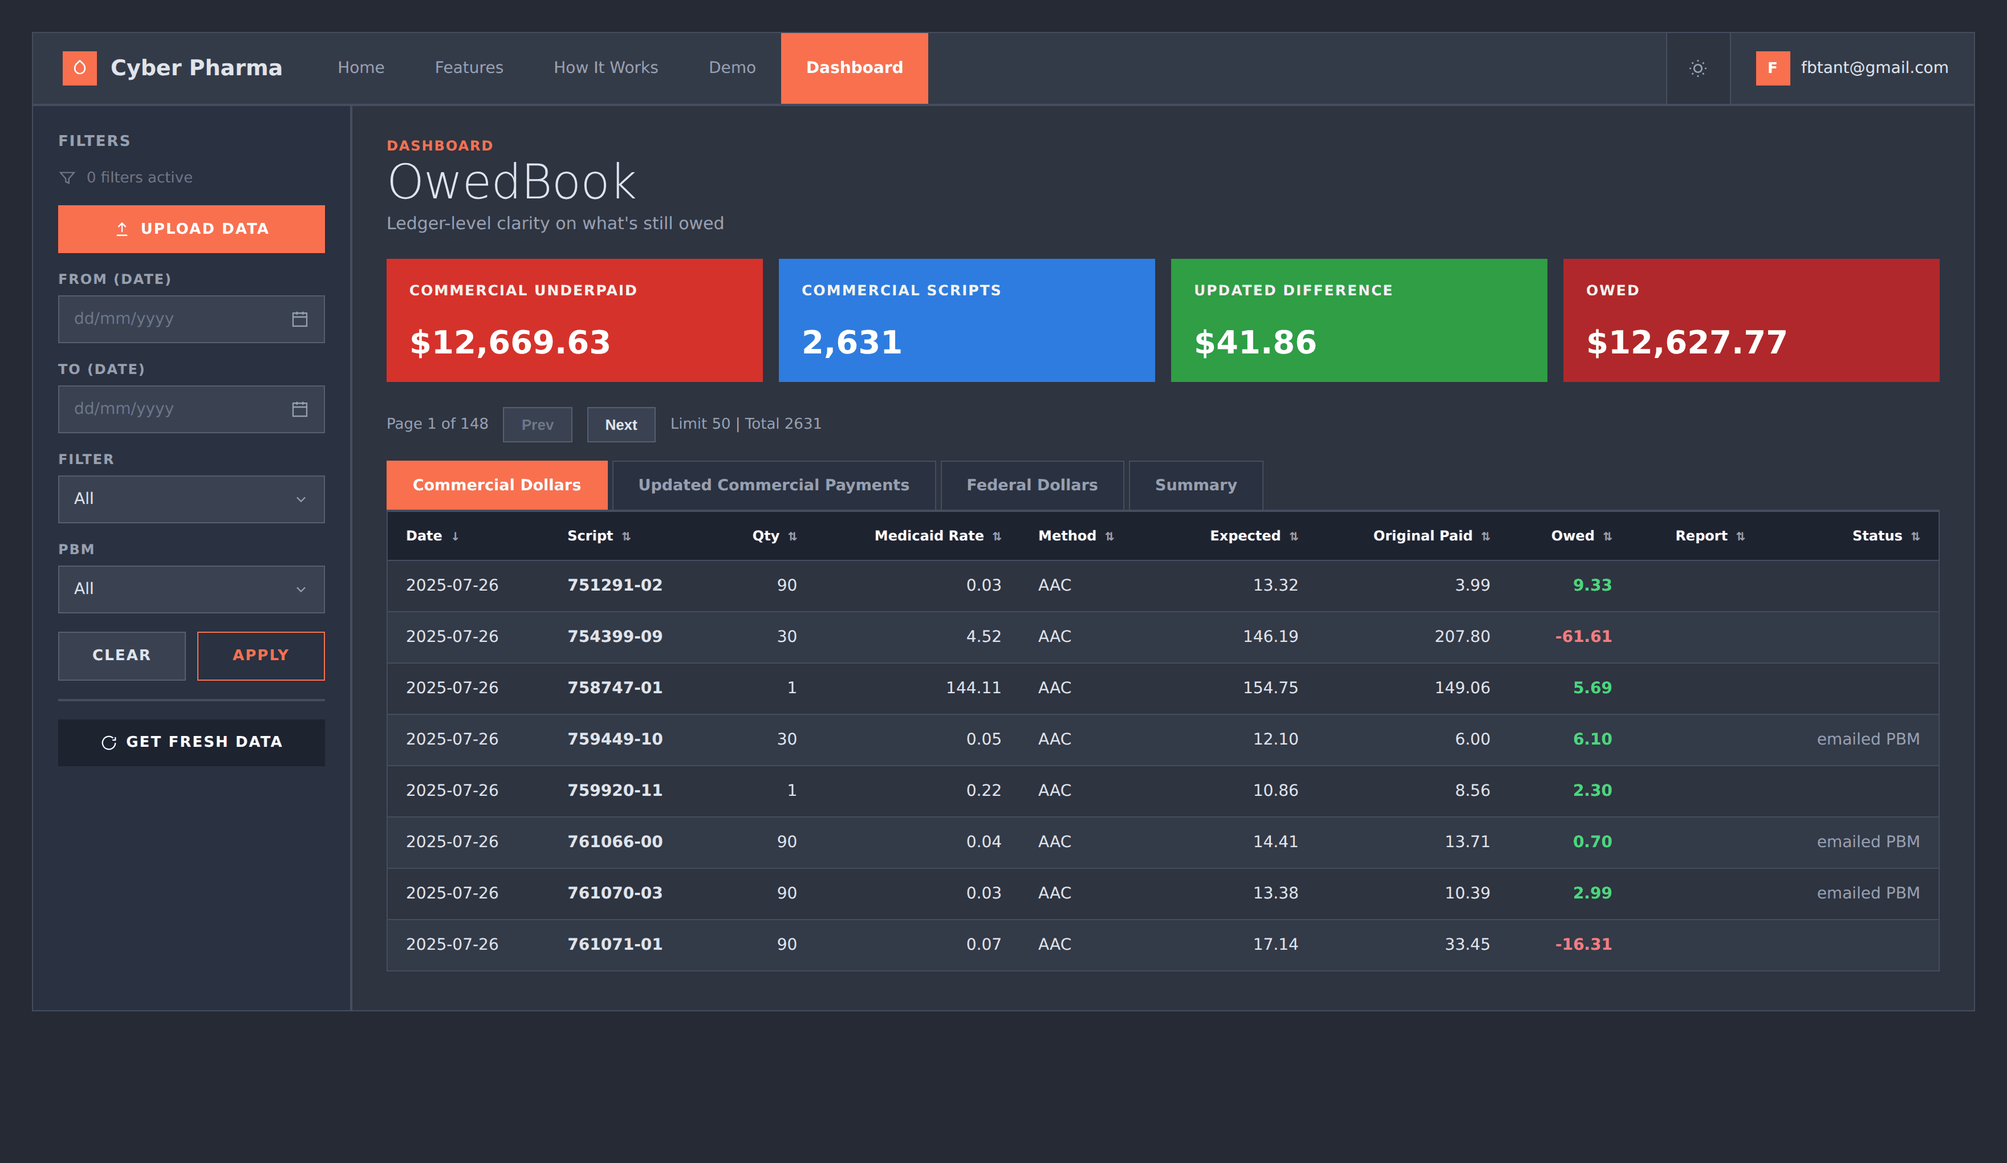The height and width of the screenshot is (1163, 2007).
Task: Click the user avatar F icon
Action: [1773, 68]
